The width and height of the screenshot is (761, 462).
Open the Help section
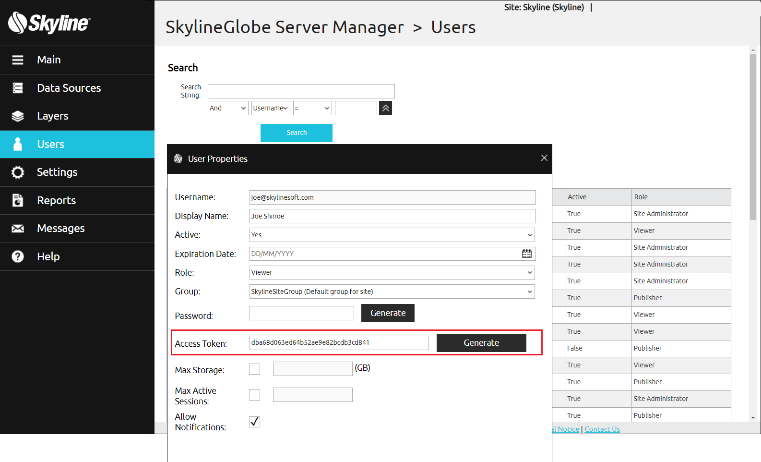point(77,256)
